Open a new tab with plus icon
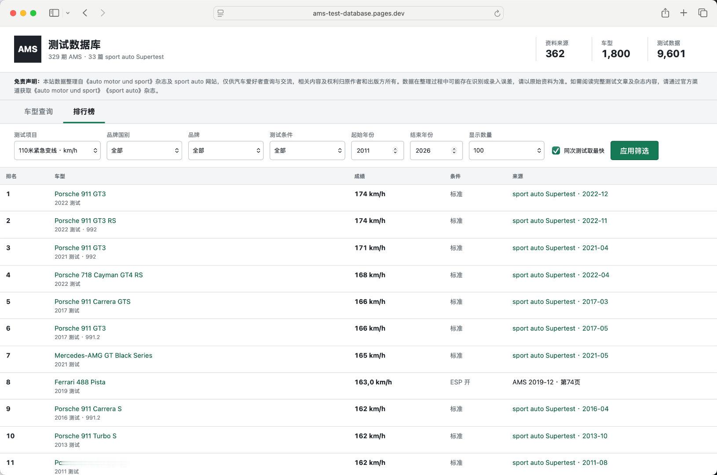 pos(684,13)
